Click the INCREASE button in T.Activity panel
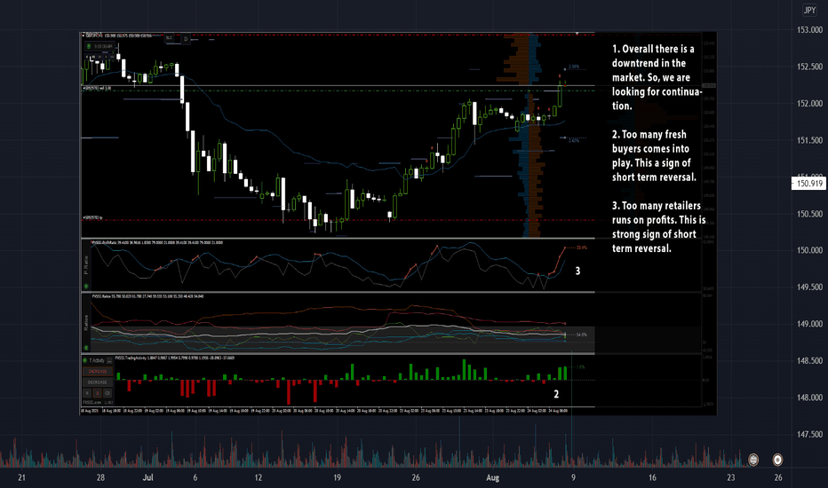The height and width of the screenshot is (488, 828). pyautogui.click(x=98, y=372)
